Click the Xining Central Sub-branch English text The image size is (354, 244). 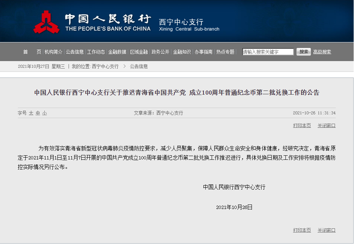189,29
